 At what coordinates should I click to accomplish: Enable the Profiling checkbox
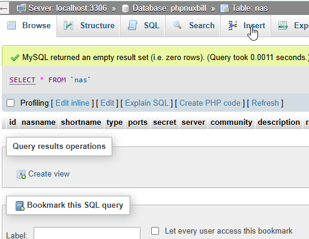click(x=10, y=103)
